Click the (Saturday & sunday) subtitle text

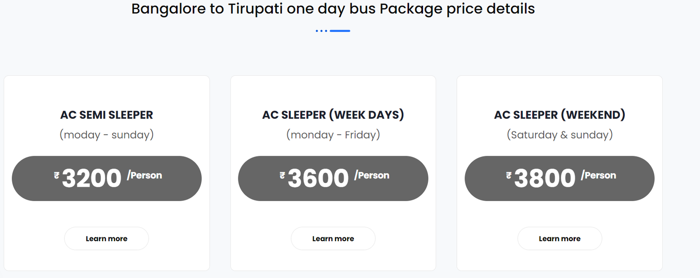pos(560,134)
